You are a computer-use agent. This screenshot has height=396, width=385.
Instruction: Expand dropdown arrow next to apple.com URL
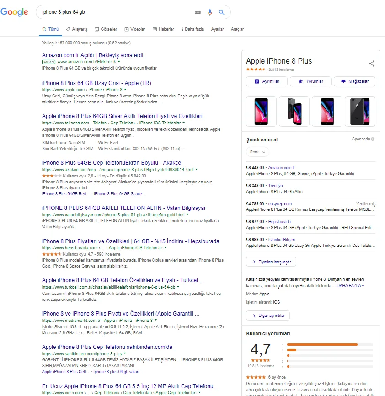pyautogui.click(x=125, y=90)
